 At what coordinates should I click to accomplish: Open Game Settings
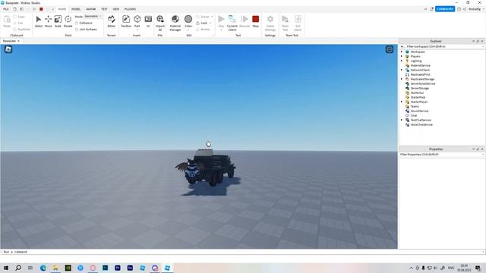tap(270, 23)
